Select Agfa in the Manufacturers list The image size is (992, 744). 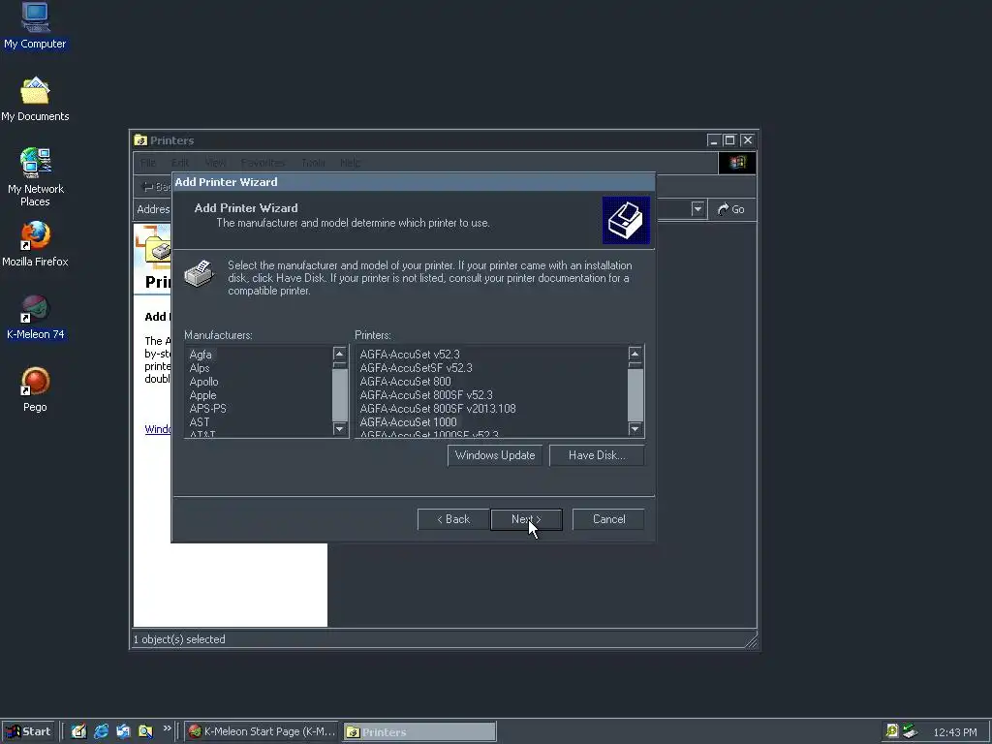[x=201, y=355]
